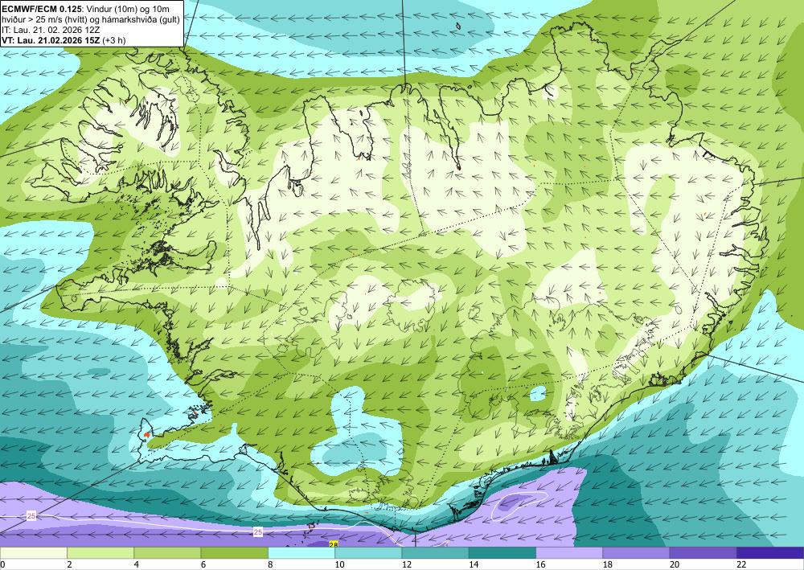Click the legend value "4"
The width and height of the screenshot is (804, 570).
137,565
